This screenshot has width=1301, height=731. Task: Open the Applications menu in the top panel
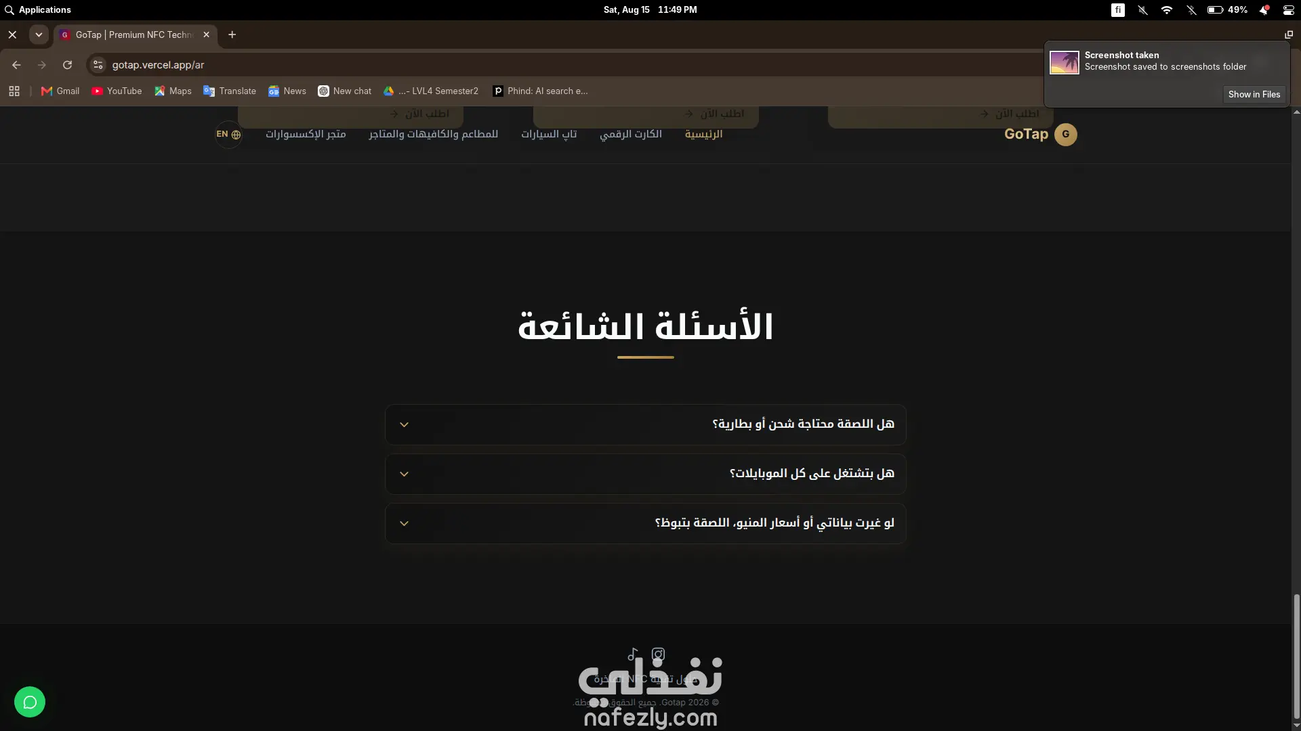(x=38, y=10)
